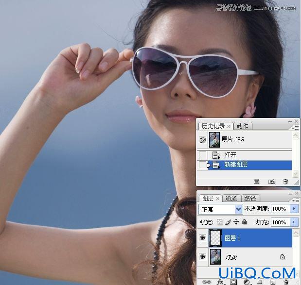The image size is (301, 285).
Task: Set history brush source box beside 打开
Action: [202, 155]
